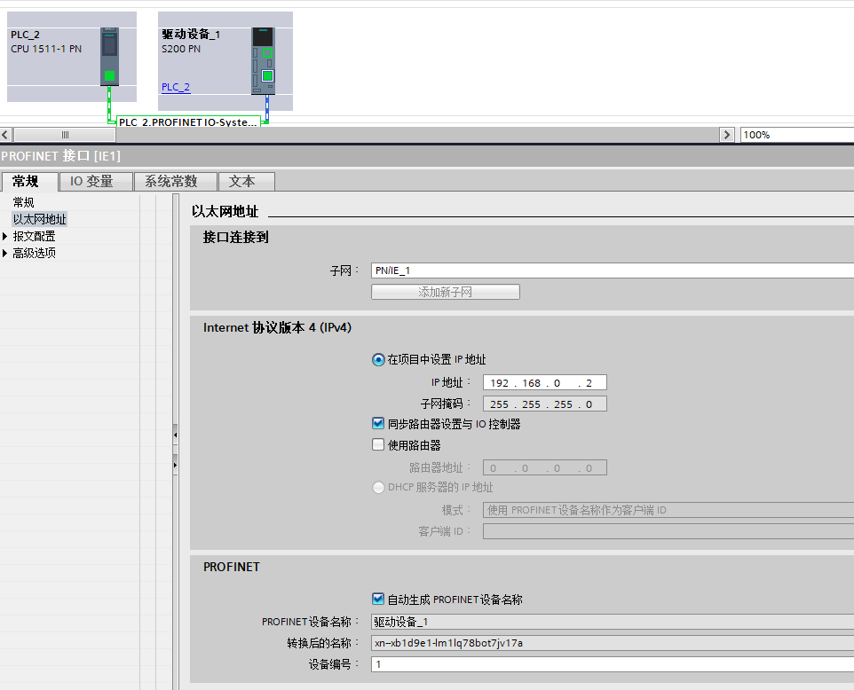Viewport: 854px width, 690px height.
Task: Select the PLC_2.PROFINET IO-System network label
Action: (188, 122)
